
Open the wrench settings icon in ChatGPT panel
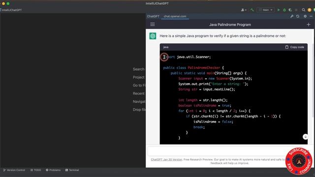click(292, 16)
